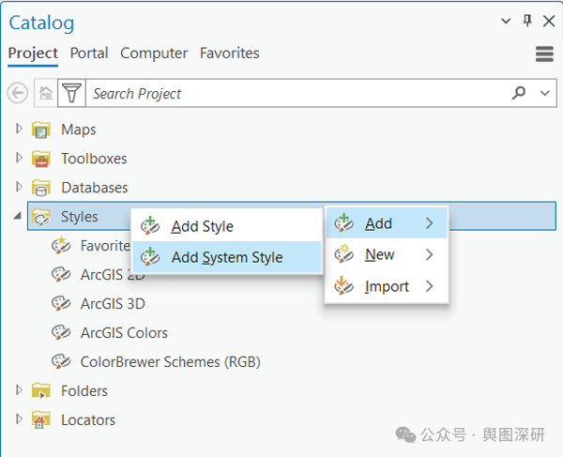The width and height of the screenshot is (563, 457).
Task: Select the Locators label
Action: point(88,420)
